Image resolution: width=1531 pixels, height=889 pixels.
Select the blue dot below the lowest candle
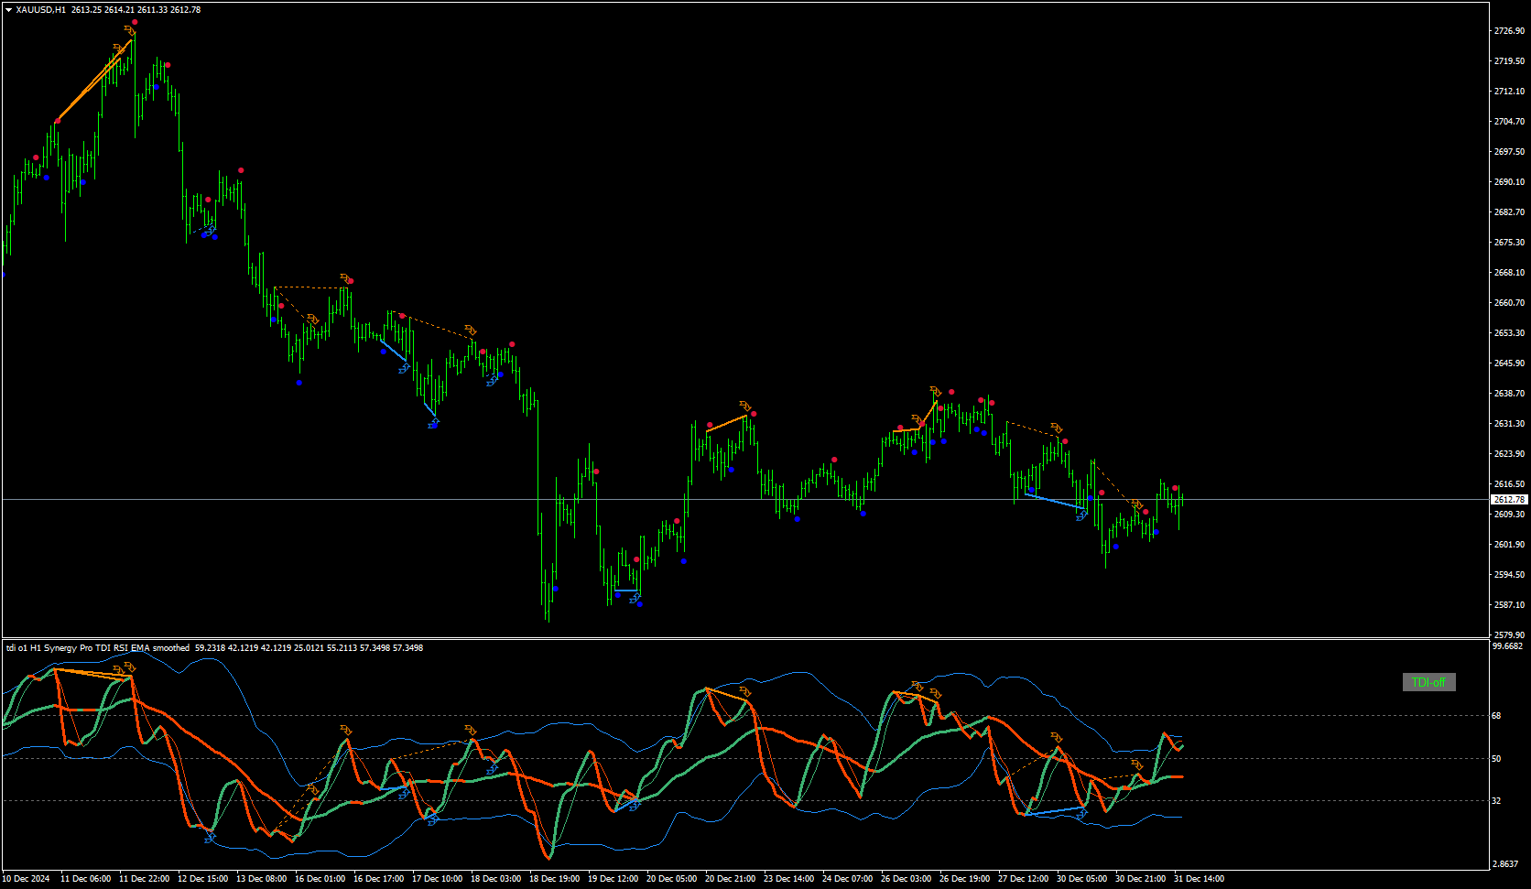pos(555,589)
